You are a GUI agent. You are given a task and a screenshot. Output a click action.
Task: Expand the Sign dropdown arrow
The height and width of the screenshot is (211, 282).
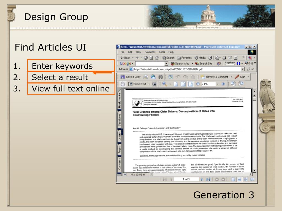click(x=248, y=77)
